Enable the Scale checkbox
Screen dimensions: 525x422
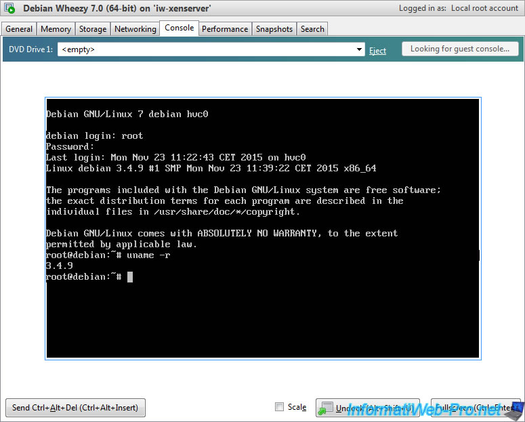tap(279, 407)
